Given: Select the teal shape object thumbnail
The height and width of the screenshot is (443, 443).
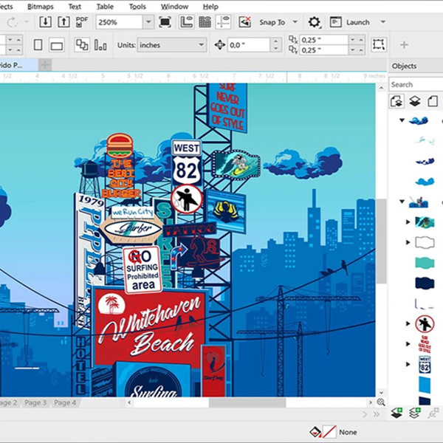Looking at the screenshot, I should 425,263.
